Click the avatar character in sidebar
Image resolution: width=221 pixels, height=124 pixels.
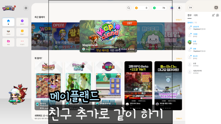(x=18, y=94)
